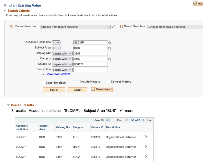The width and height of the screenshot is (203, 168).
Task: Open the AHC campus row arrow
Action: pos(146,137)
